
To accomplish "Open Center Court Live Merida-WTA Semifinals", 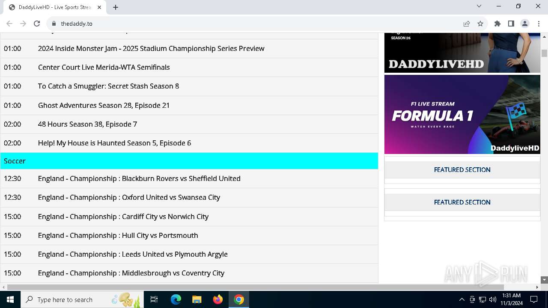I will tap(104, 67).
